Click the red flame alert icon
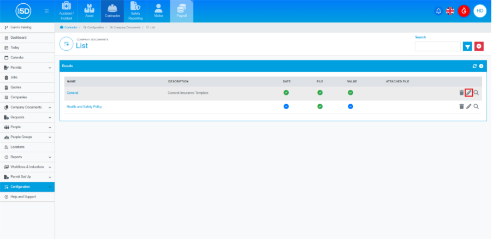 464,11
